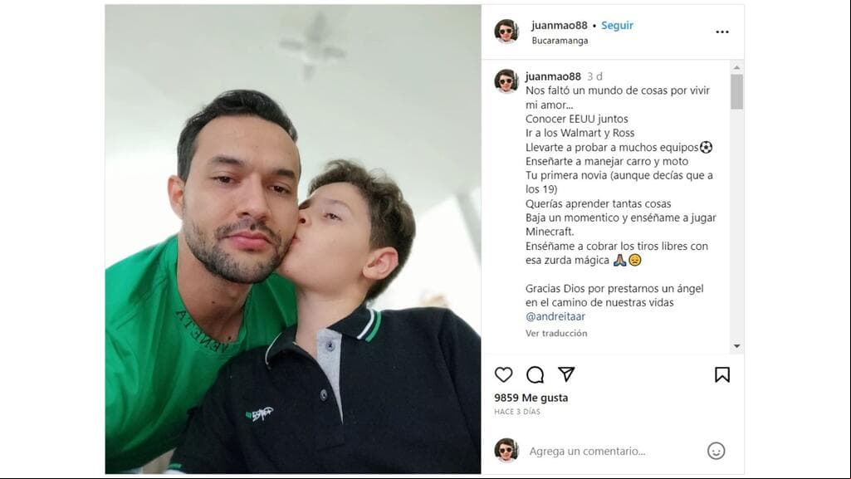
Task: Share the post via paper plane icon
Action: pos(566,374)
